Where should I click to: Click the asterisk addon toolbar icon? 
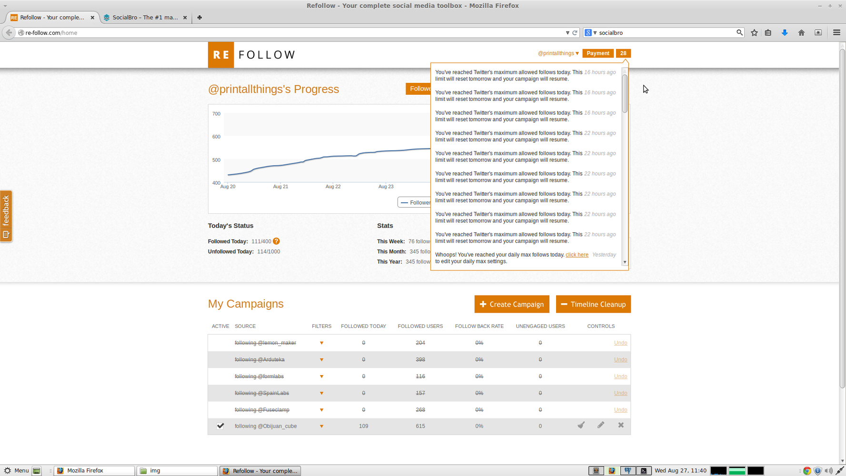[818, 33]
